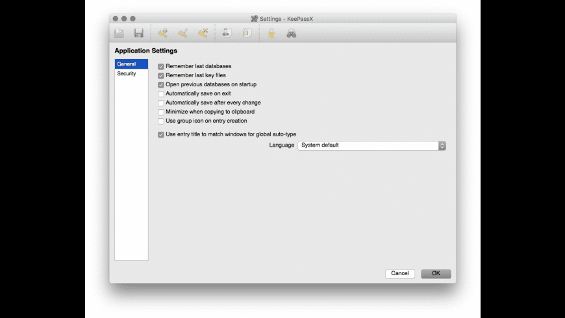Enable Minimize when copying to clipboard
The width and height of the screenshot is (565, 318).
click(161, 112)
